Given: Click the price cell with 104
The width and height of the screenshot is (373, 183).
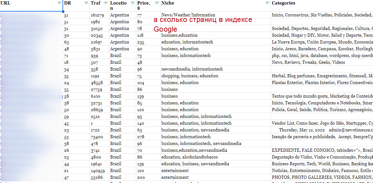Looking at the screenshot, I should (148, 82).
